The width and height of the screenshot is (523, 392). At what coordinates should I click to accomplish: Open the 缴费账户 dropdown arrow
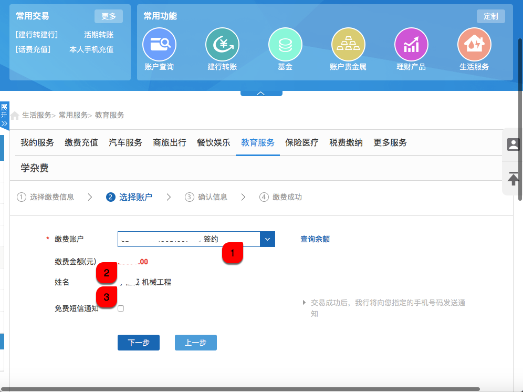pyautogui.click(x=267, y=239)
